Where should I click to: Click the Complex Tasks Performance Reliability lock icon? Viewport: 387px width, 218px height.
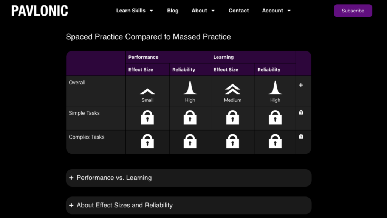tap(190, 142)
